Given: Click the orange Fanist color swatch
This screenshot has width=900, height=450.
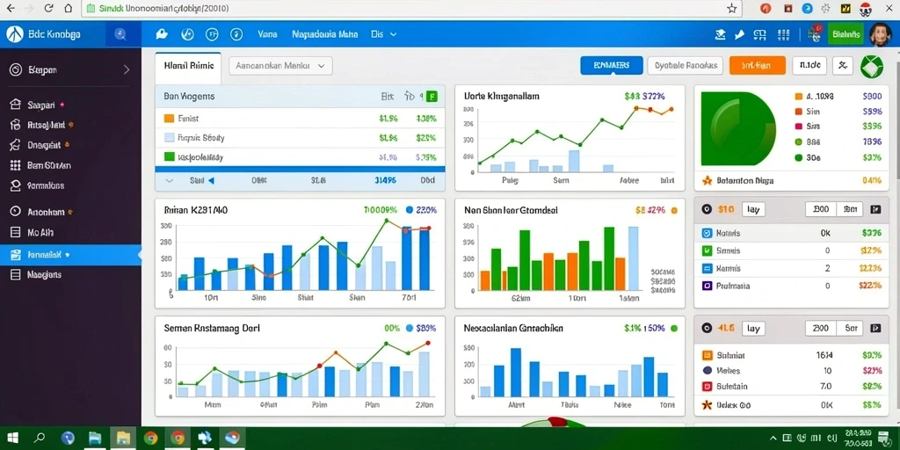Looking at the screenshot, I should click(169, 119).
